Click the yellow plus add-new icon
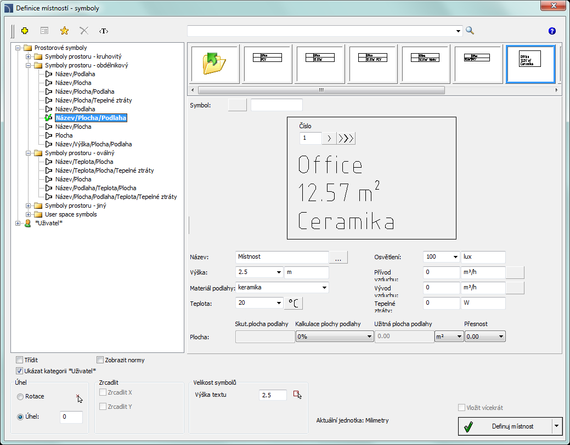Screen dimensions: 570x445 tap(25, 31)
